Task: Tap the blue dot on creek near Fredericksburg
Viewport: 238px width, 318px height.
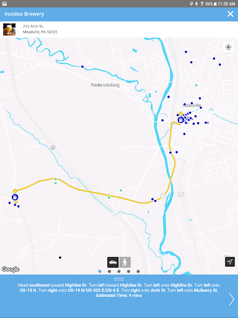Action: pyautogui.click(x=82, y=66)
